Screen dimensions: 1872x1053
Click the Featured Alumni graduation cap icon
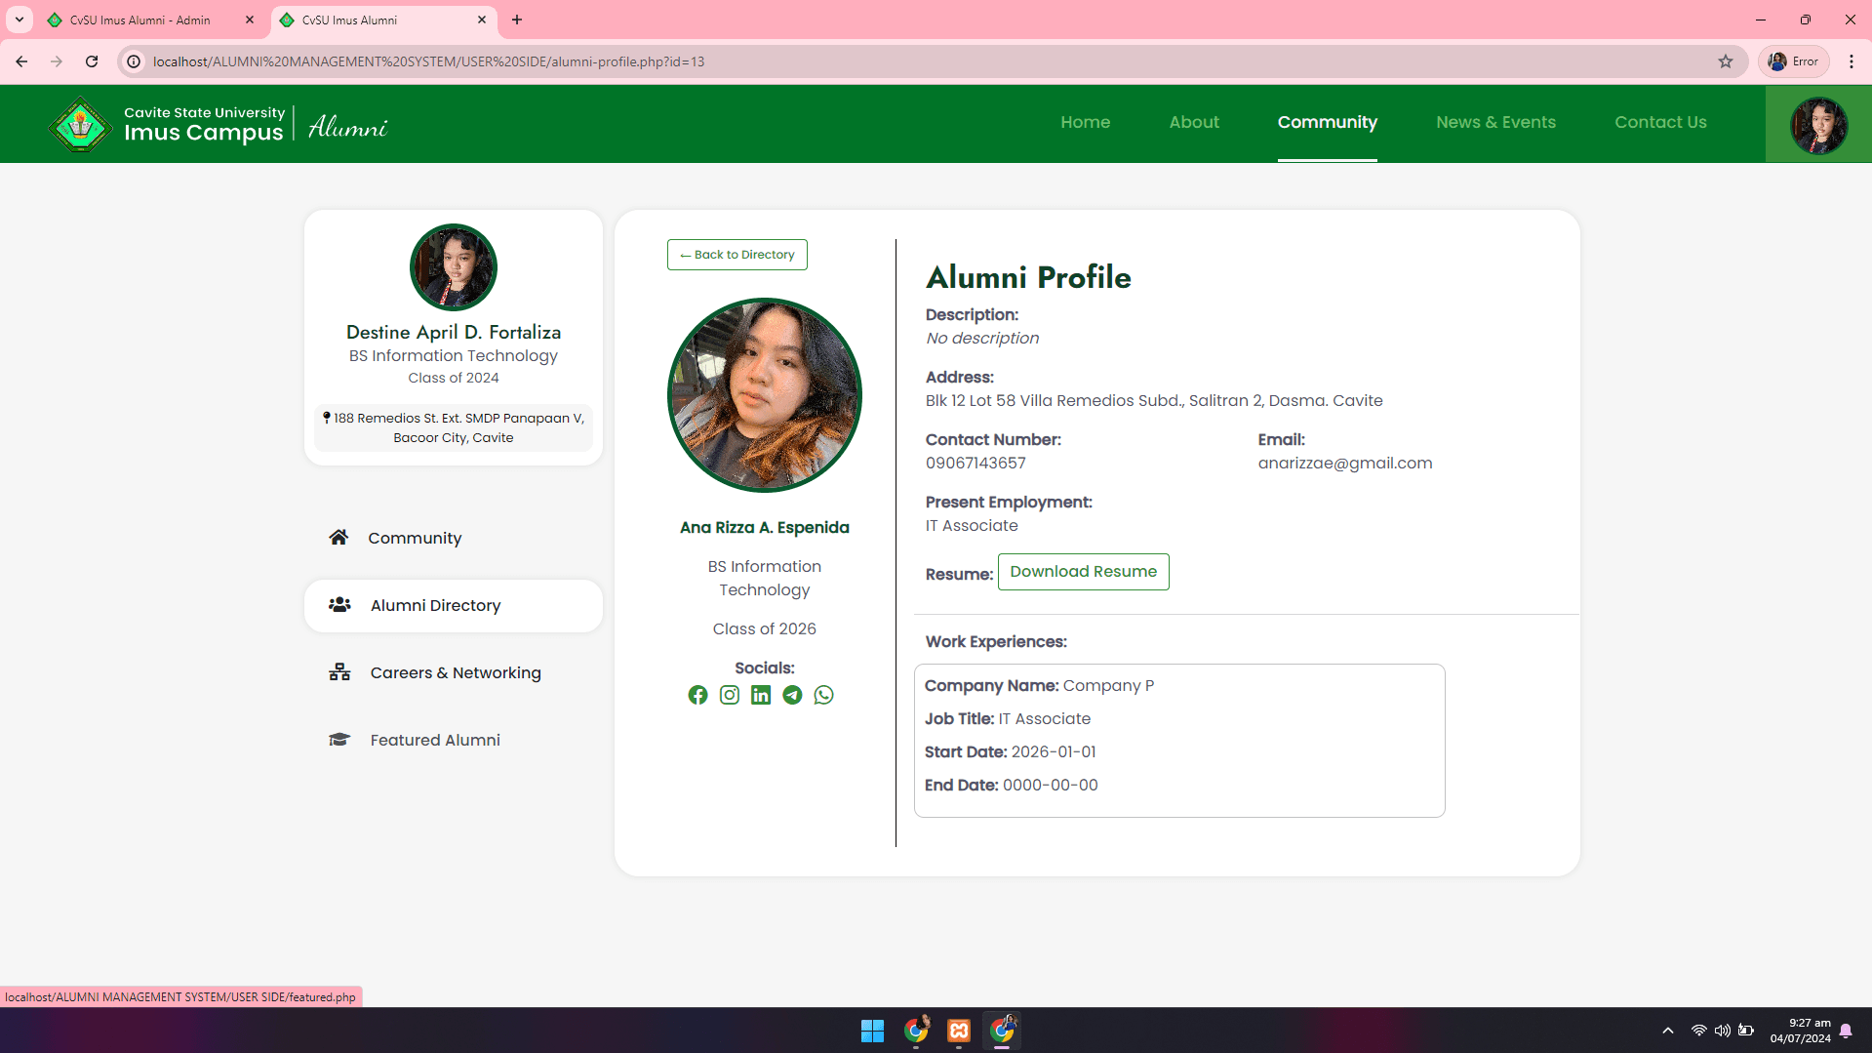point(339,739)
